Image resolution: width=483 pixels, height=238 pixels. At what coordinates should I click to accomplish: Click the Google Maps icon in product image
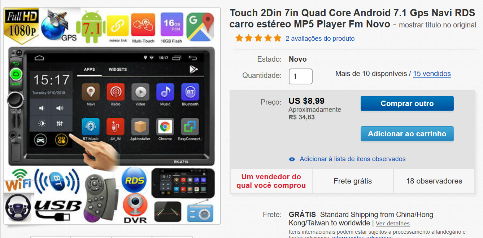[201, 27]
